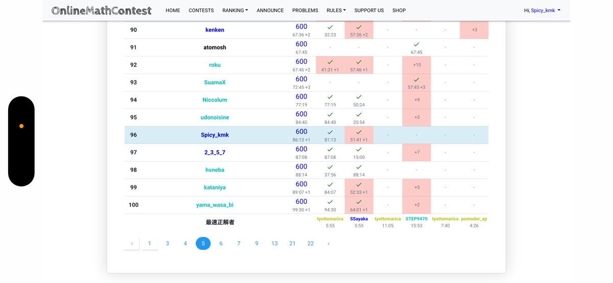This screenshot has height=283, width=613.
Task: Click pomodor_ap fastest solver link
Action: click(x=474, y=219)
